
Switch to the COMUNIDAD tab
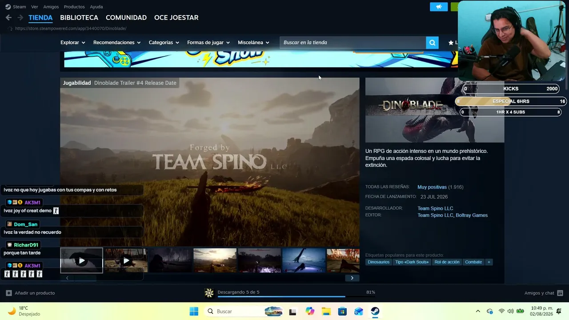[x=126, y=18]
